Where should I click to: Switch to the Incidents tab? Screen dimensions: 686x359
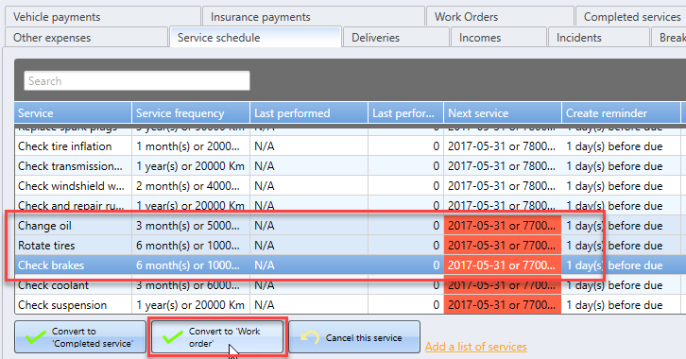tap(598, 37)
